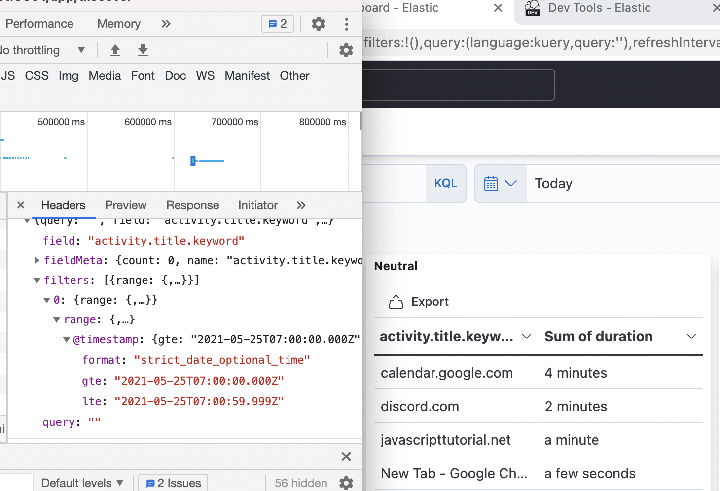The image size is (720, 491).
Task: Filter requests by Manifest type
Action: [x=248, y=76]
